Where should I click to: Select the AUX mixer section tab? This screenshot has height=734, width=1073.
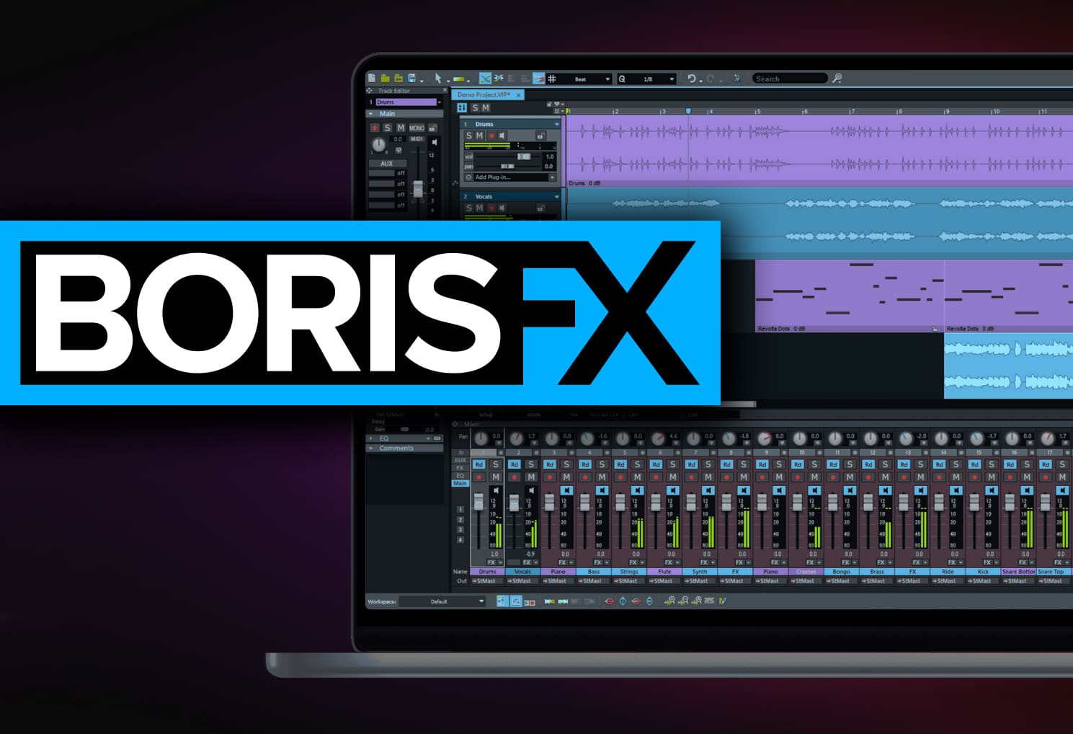(460, 460)
